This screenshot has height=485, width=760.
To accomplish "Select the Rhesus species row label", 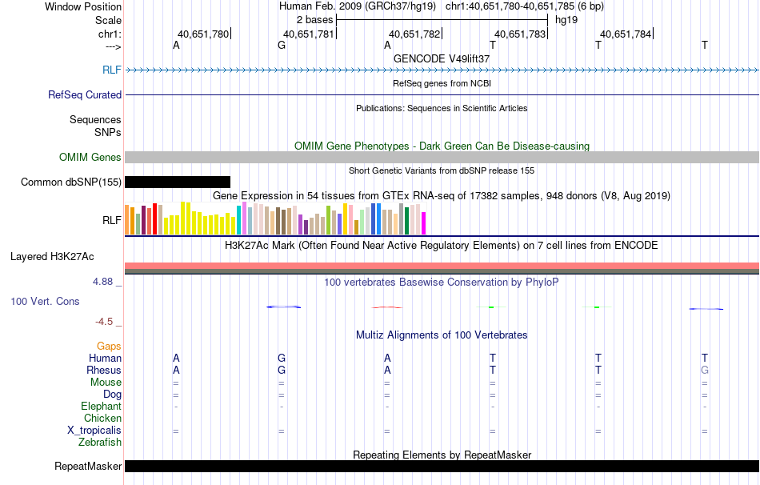I will (104, 370).
